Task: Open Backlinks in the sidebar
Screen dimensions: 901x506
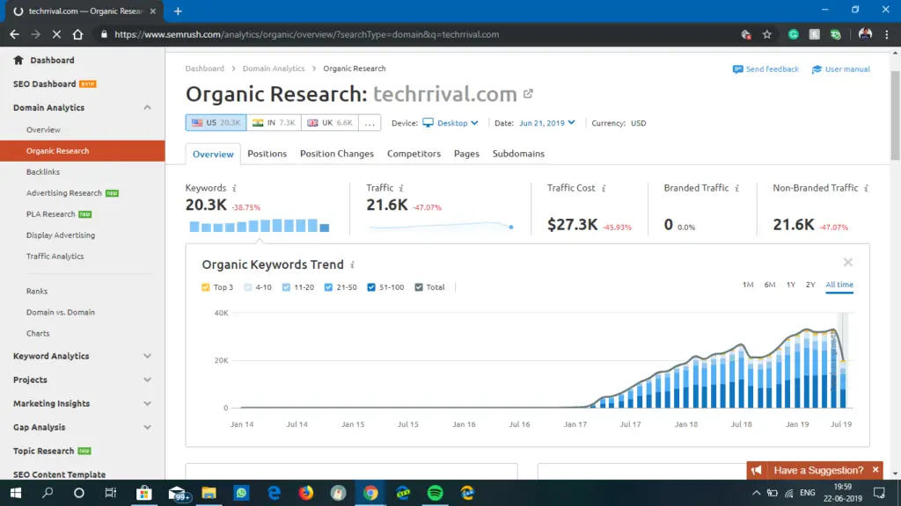Action: tap(43, 172)
